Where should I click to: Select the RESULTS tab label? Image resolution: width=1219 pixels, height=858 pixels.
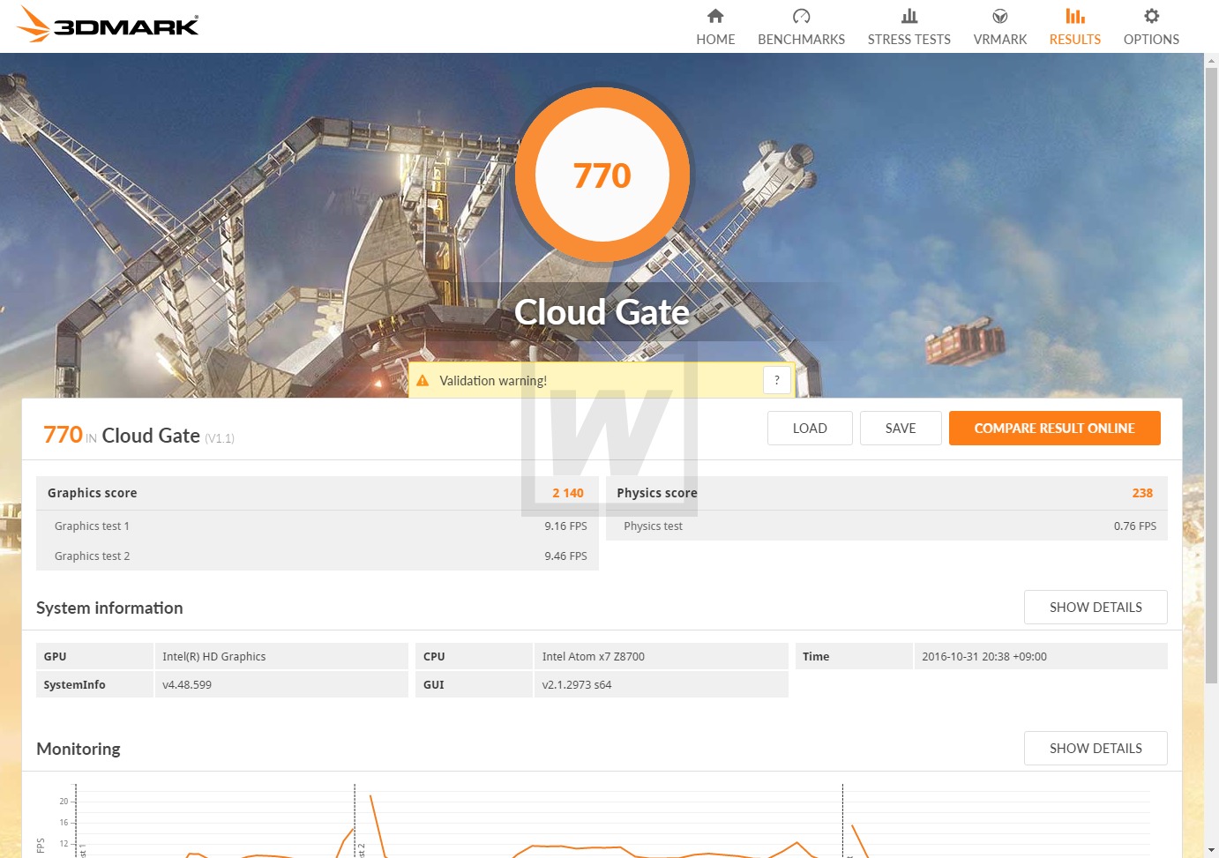(1075, 40)
